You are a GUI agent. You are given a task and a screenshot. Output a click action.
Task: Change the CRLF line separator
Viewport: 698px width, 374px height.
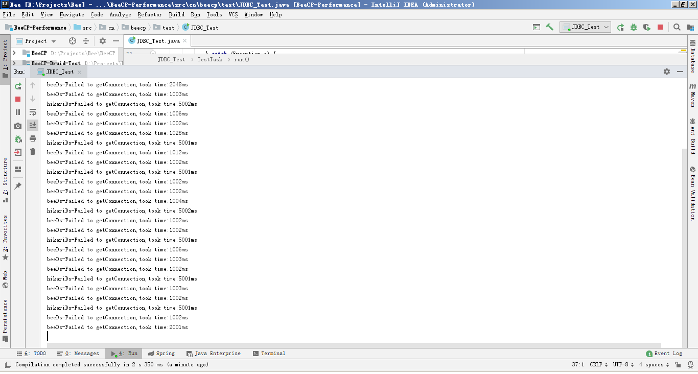pyautogui.click(x=598, y=365)
